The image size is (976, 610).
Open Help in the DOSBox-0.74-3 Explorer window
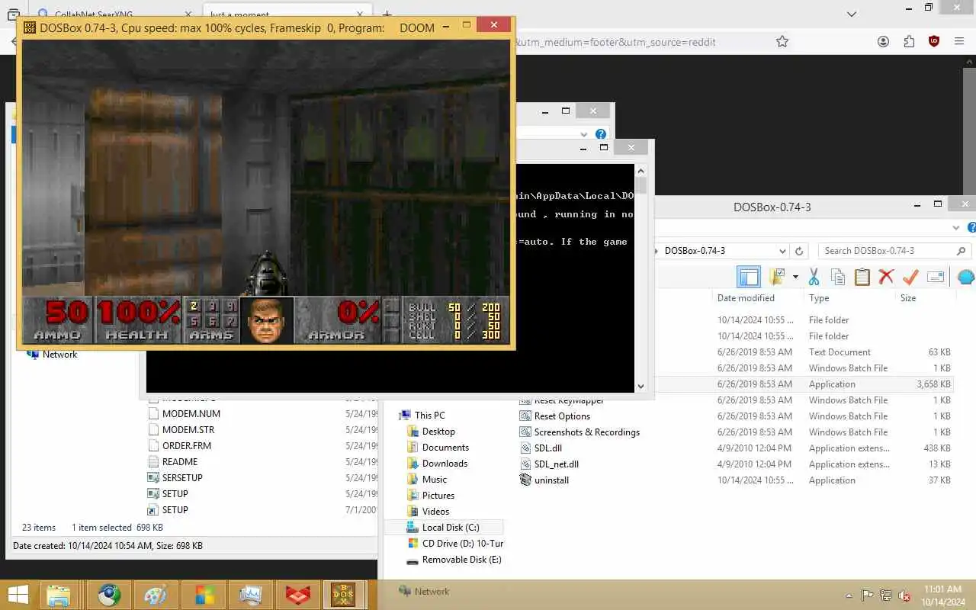[971, 228]
